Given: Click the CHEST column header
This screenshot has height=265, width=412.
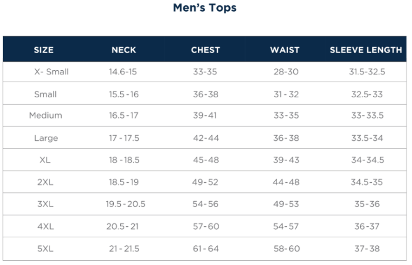Looking at the screenshot, I should click(x=205, y=50).
